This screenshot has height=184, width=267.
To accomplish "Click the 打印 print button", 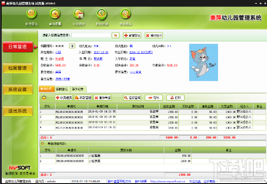I will point(176,98).
